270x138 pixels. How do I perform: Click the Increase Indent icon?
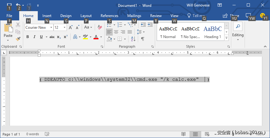tap(150, 24)
